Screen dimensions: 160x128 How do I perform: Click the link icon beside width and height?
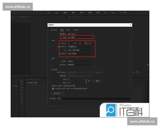pos(89,81)
